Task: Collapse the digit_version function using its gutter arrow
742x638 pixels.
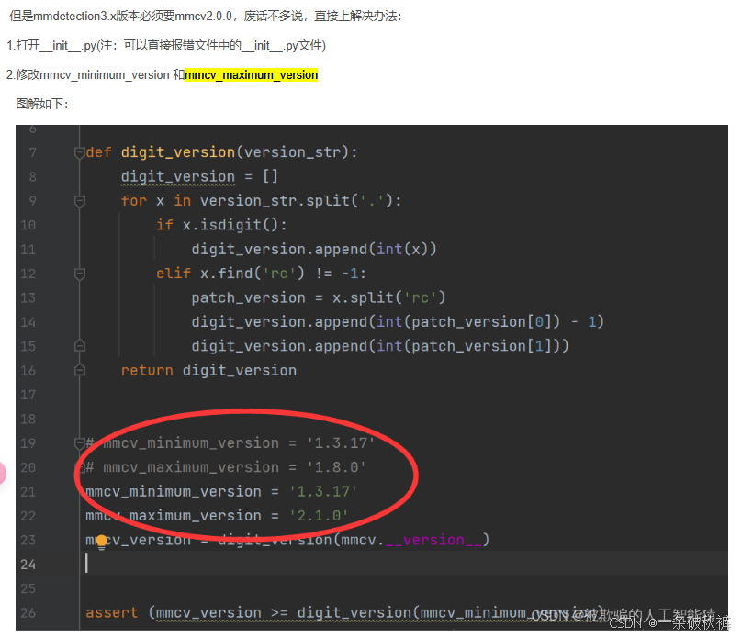Action: coord(79,152)
